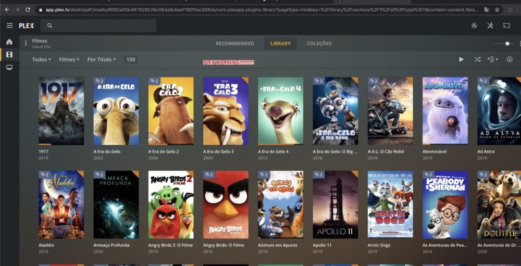Open the Angry Birds 2 poster
521x266 pixels.
pos(171,205)
